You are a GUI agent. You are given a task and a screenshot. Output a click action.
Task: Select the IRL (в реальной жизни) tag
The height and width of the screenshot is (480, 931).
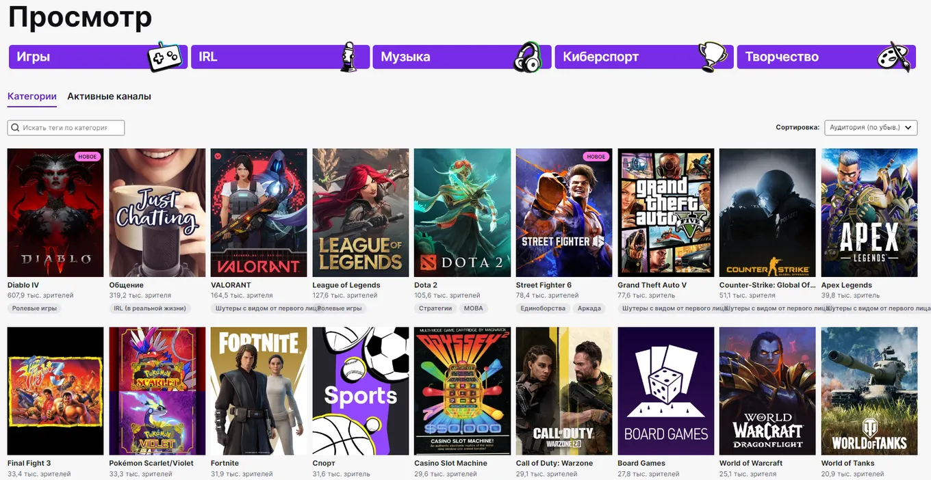click(x=150, y=308)
